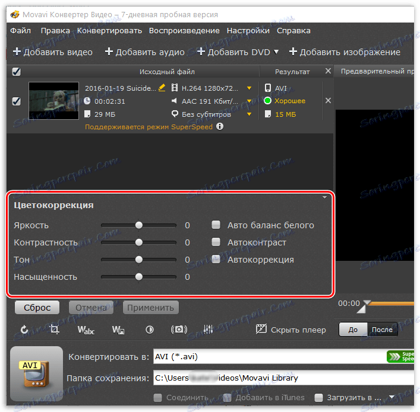Screen dimensions: 420x412
Task: Open the Файл menu
Action: (x=21, y=31)
